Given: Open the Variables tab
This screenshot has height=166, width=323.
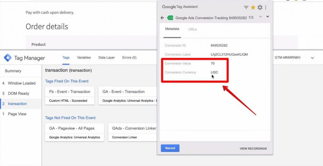Looking at the screenshot, I should pos(84,57).
